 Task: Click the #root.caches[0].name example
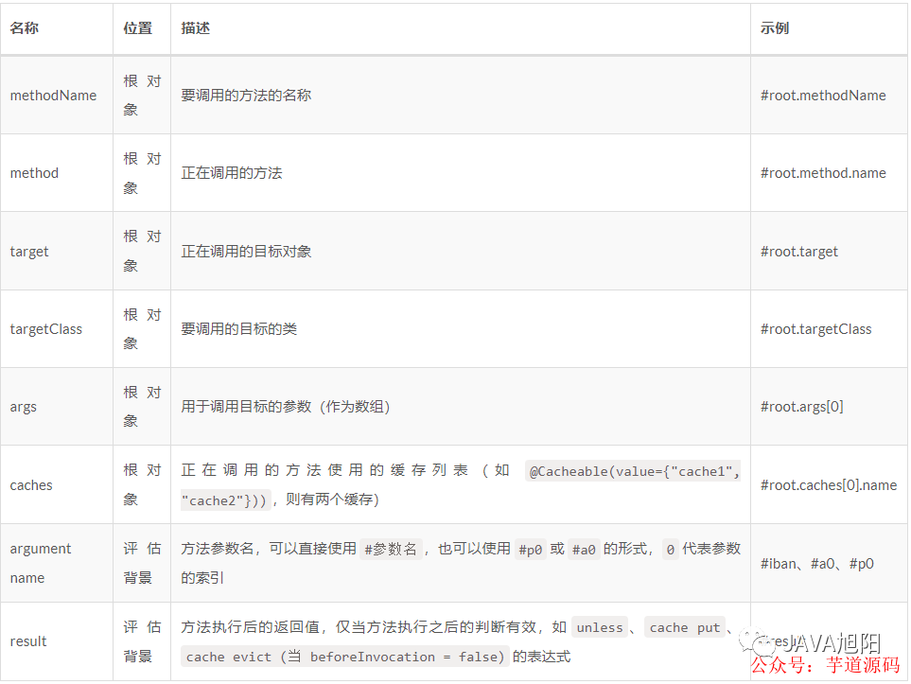[828, 484]
